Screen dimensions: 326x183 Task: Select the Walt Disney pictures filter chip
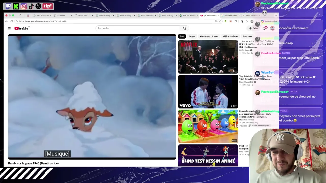209,36
